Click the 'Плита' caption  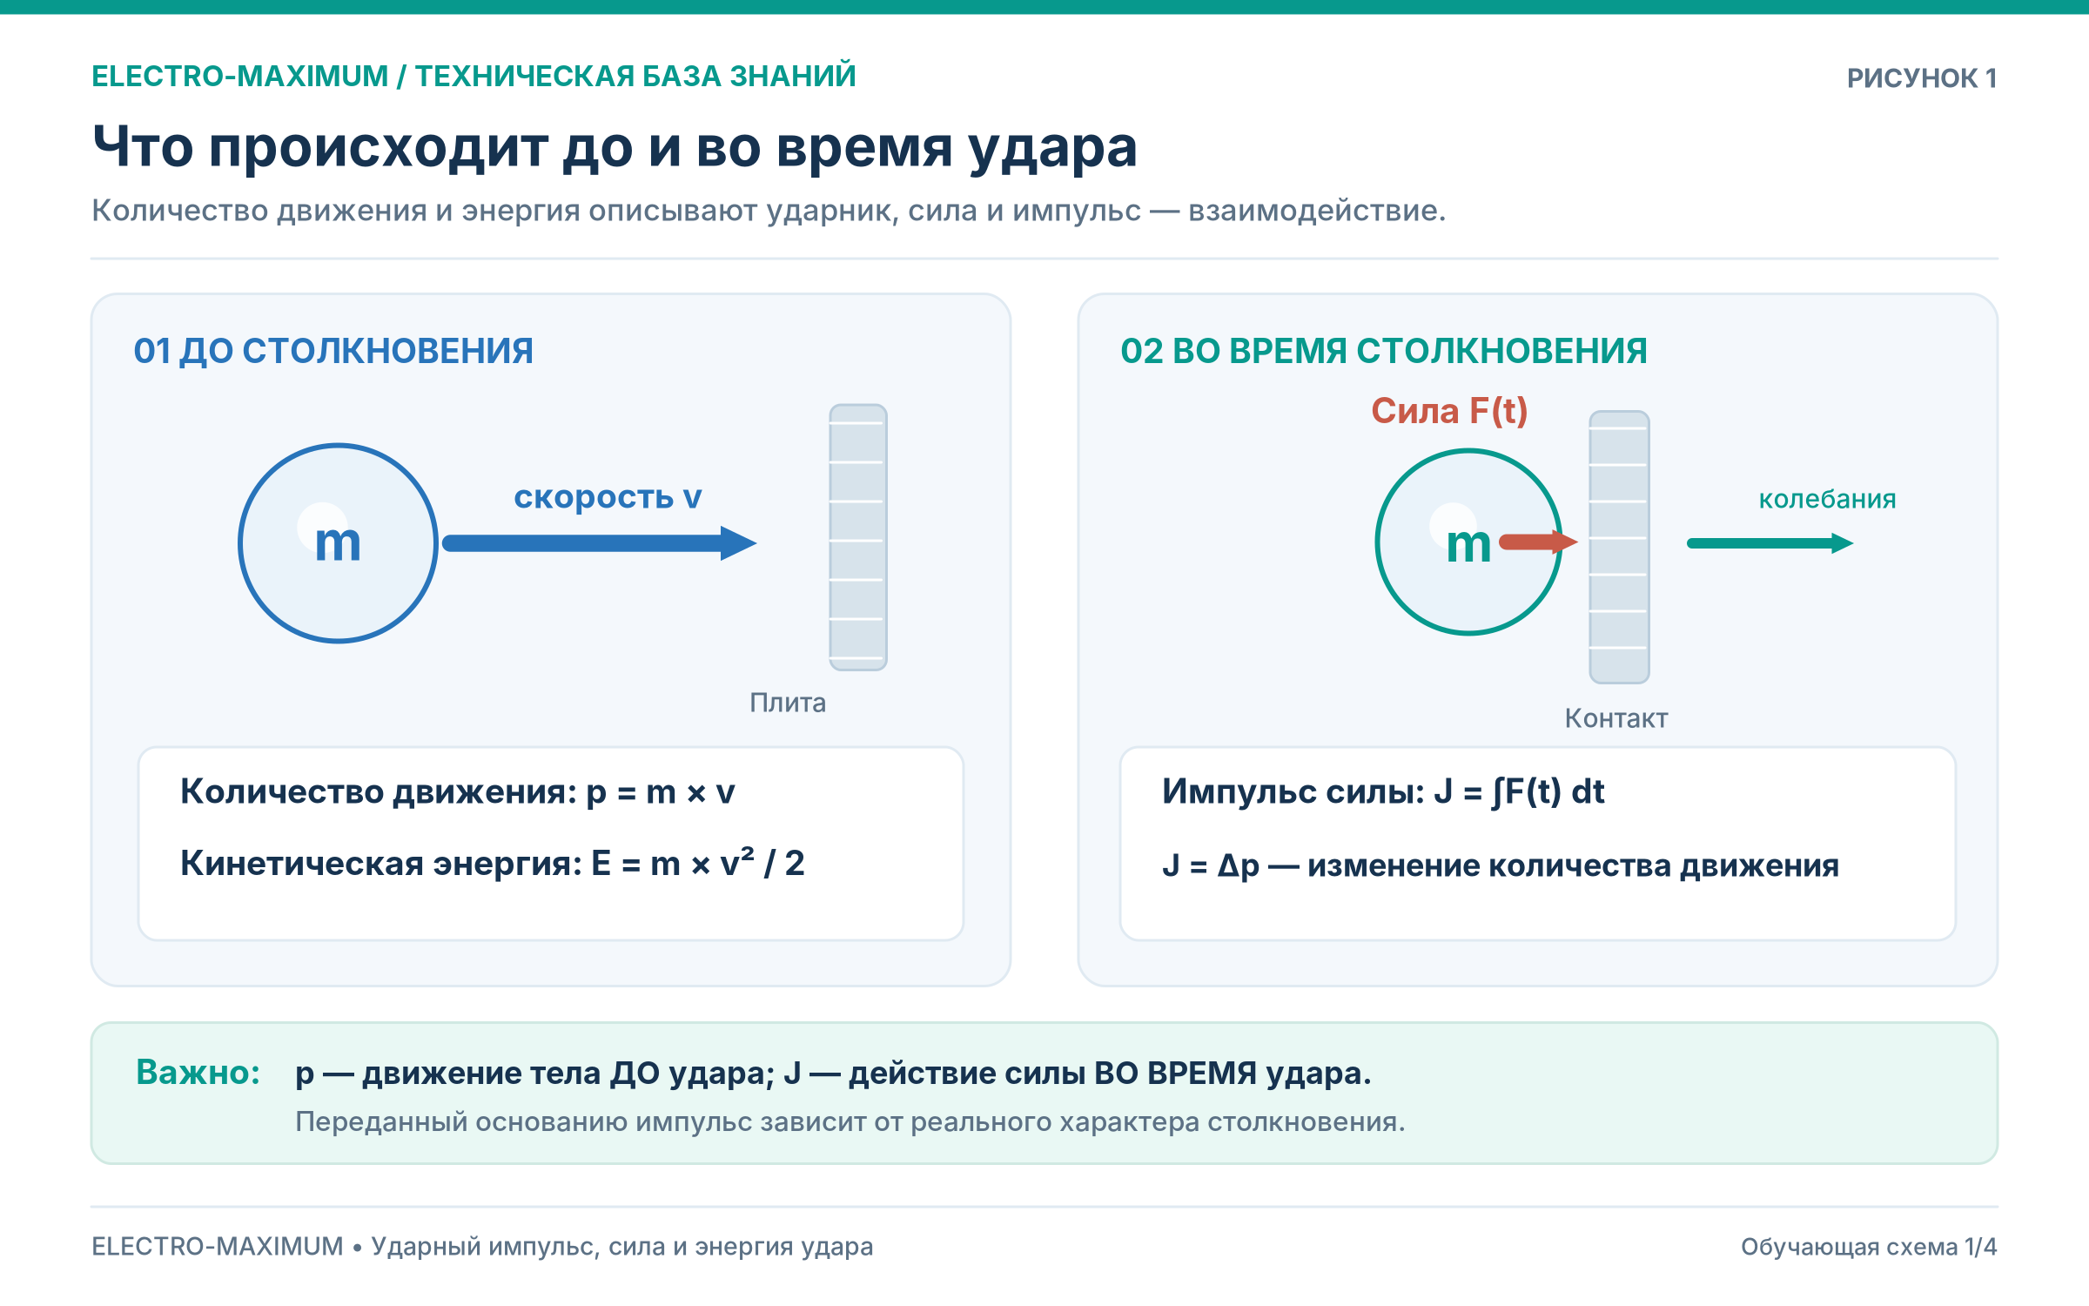point(788,703)
